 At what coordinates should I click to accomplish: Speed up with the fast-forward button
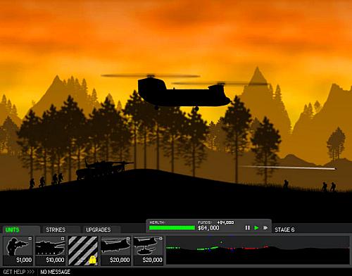pos(265,228)
